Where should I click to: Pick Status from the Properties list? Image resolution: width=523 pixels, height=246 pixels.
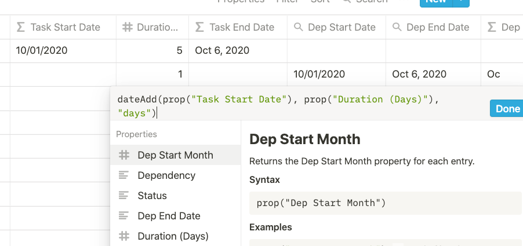coord(152,196)
